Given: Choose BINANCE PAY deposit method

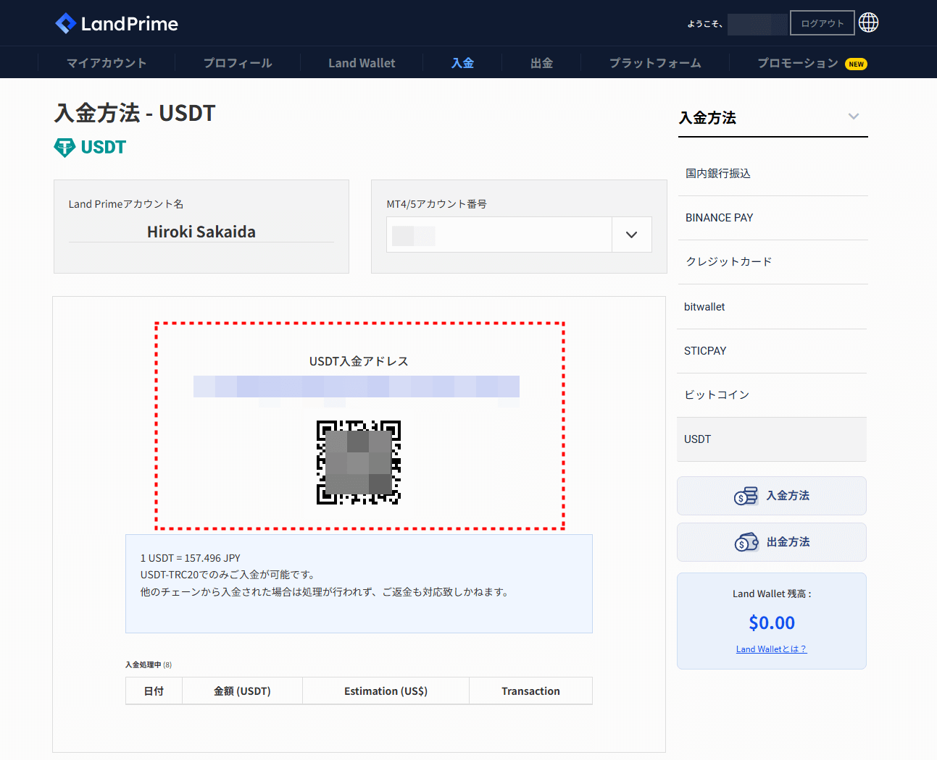Looking at the screenshot, I should [x=772, y=218].
